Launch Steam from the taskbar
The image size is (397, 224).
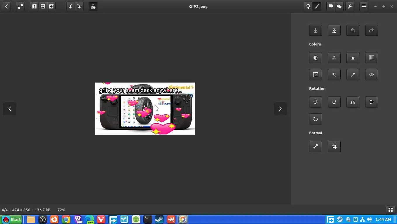159,219
